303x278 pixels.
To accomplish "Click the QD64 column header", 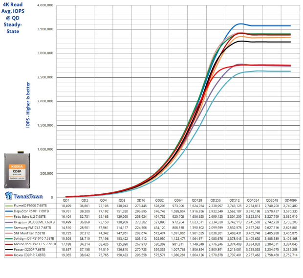I will 178,200.
